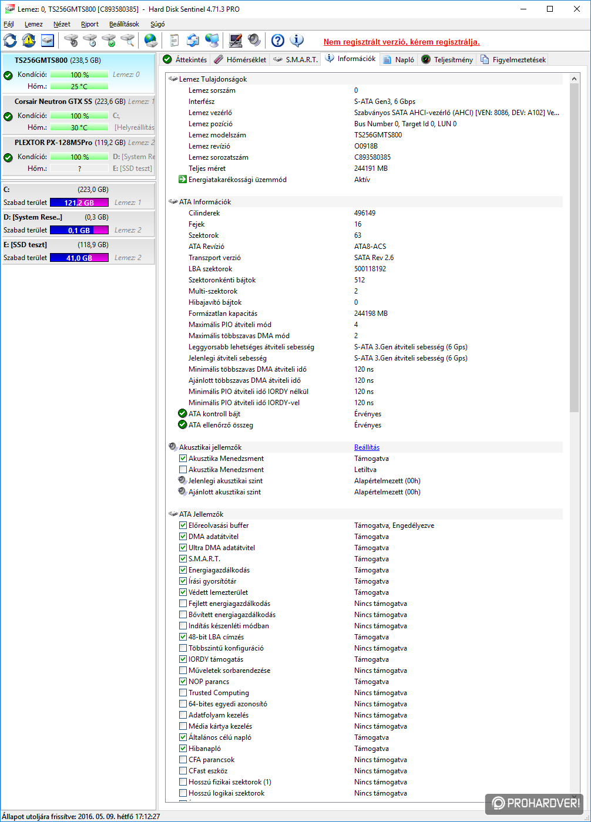The image size is (591, 822).
Task: Switch to the Hőmérséklet tab
Action: [x=240, y=59]
